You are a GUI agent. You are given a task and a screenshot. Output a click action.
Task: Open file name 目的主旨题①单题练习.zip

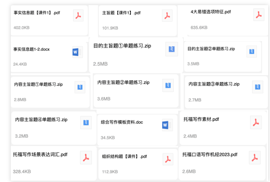coord(122,46)
